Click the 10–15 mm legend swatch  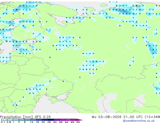pos(33,120)
